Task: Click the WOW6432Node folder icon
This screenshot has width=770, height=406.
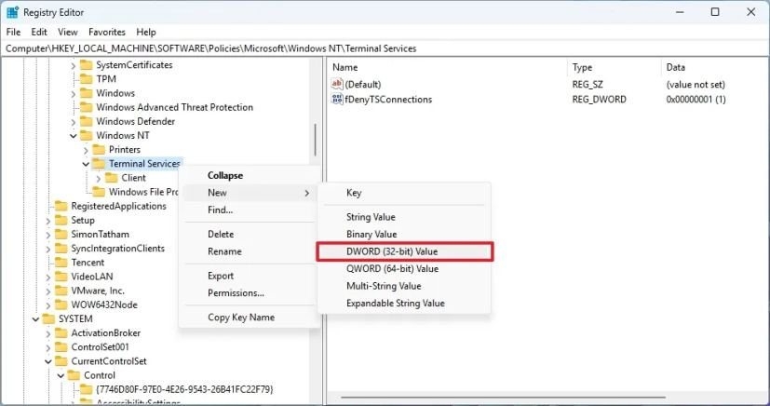Action: [61, 304]
